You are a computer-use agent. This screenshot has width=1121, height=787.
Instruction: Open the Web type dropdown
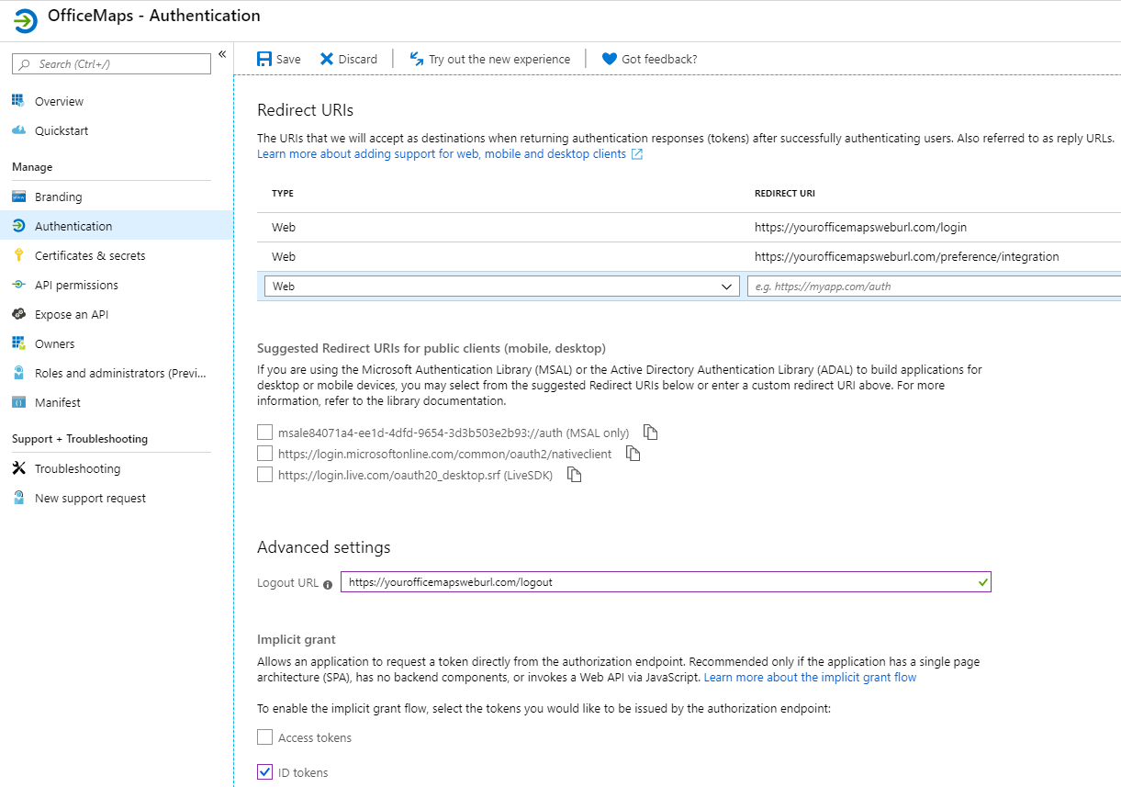click(501, 287)
